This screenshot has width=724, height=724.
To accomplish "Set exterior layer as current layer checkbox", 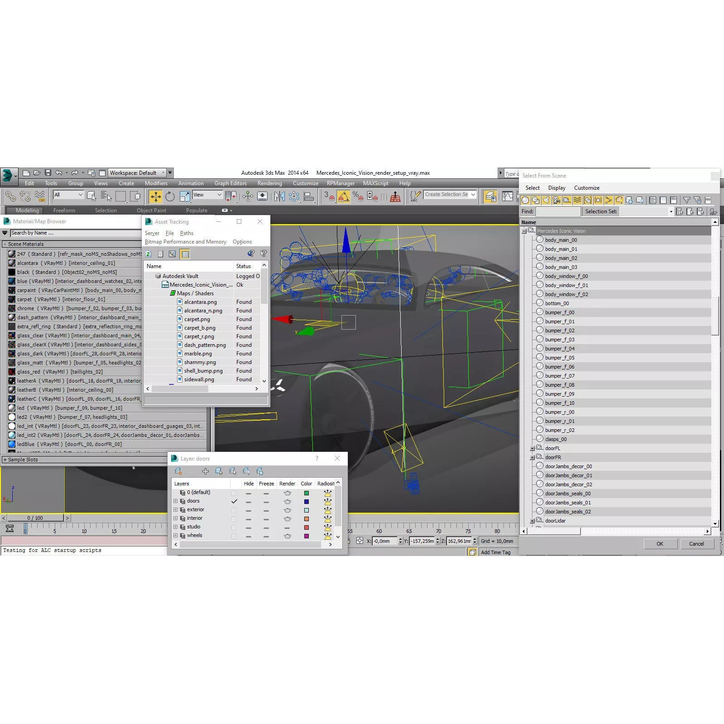I will point(234,510).
